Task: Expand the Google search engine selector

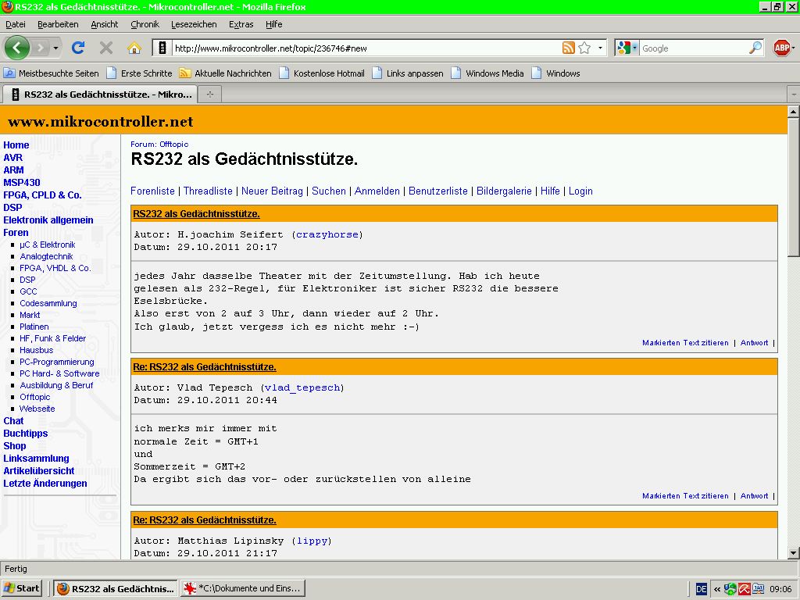Action: (627, 48)
